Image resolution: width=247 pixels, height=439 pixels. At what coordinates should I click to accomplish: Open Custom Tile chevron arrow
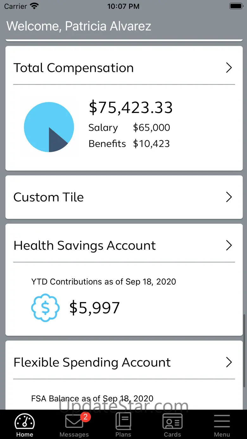[229, 197]
